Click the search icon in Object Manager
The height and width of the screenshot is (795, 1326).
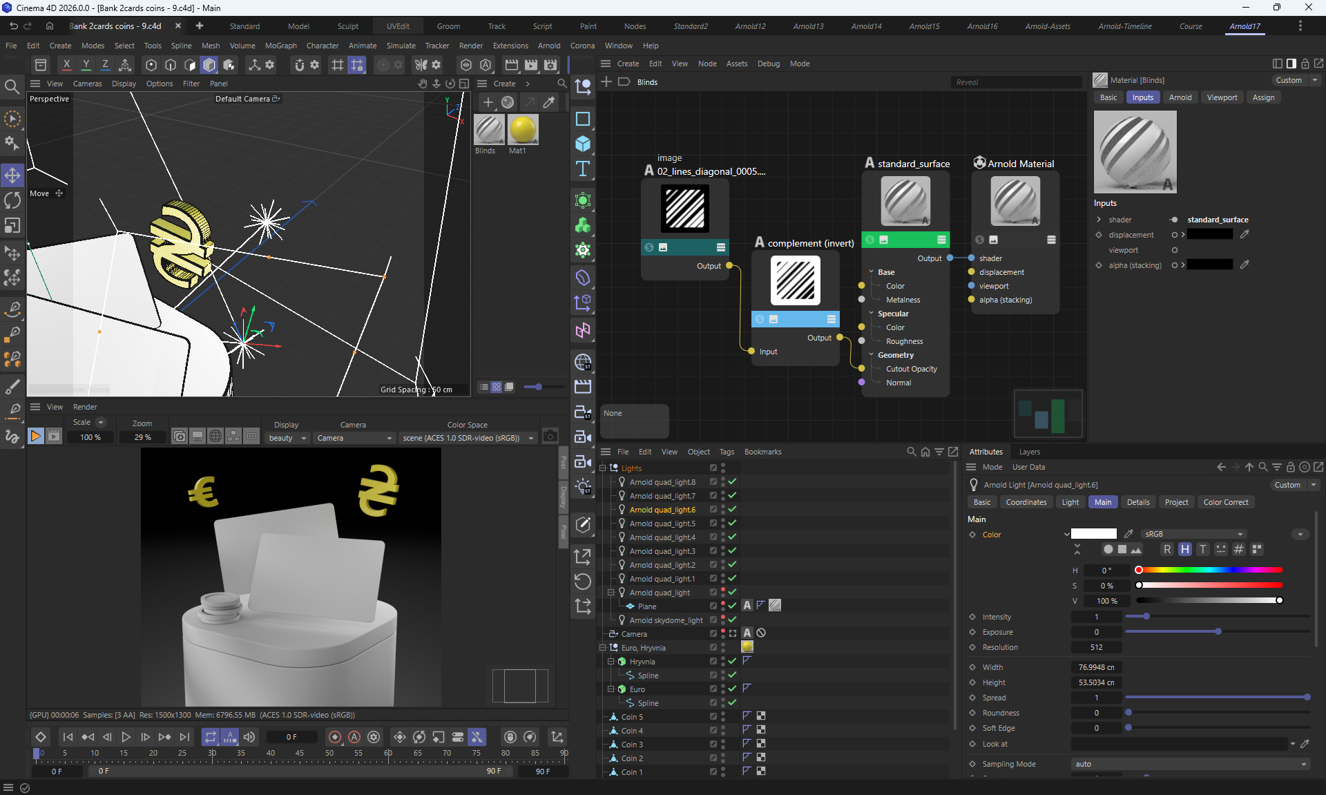point(911,452)
